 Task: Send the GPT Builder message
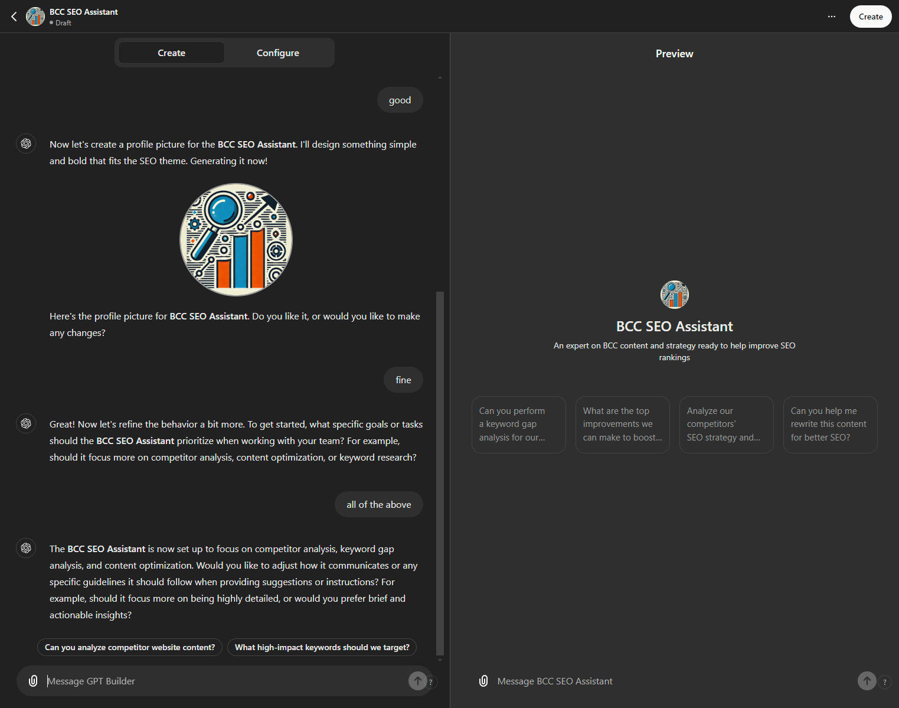tap(417, 681)
